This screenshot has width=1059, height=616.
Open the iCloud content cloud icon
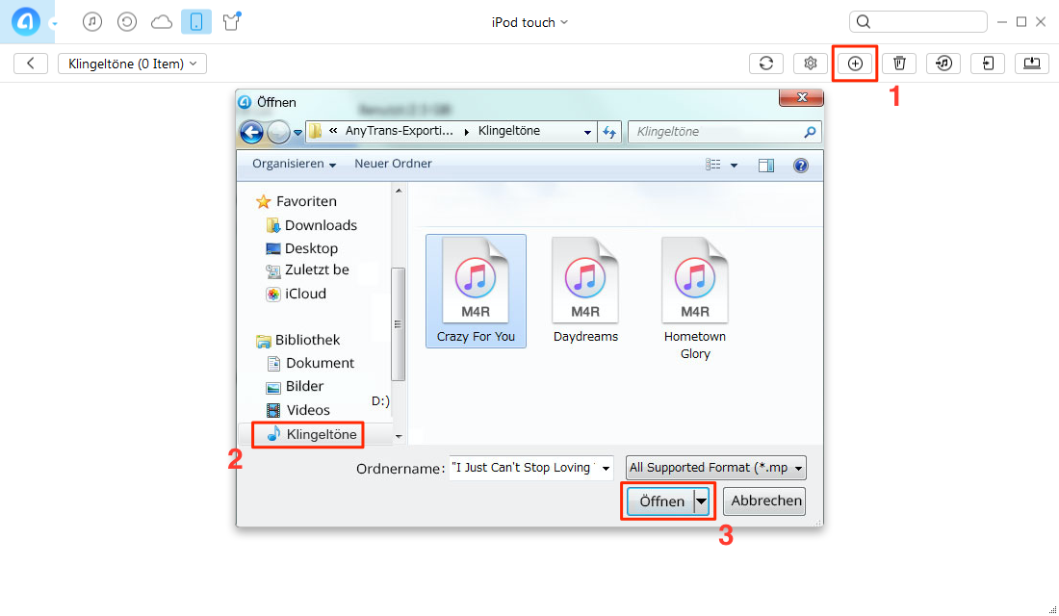pyautogui.click(x=162, y=22)
